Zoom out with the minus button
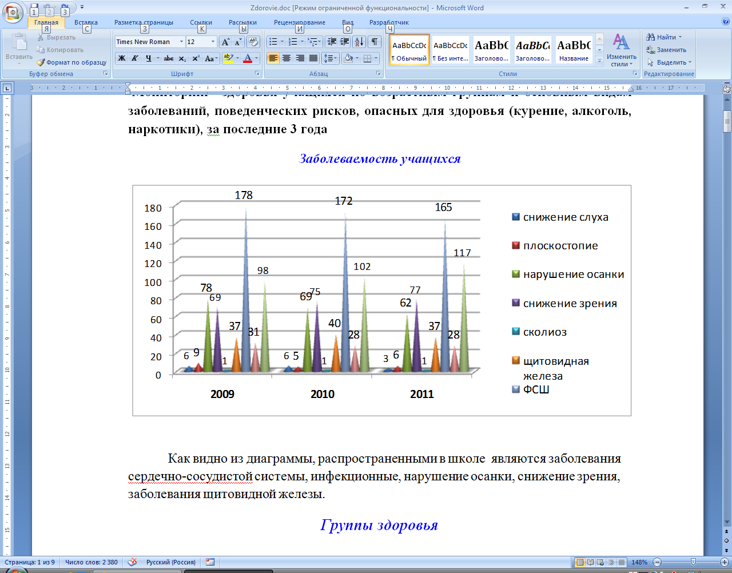 pos(657,562)
